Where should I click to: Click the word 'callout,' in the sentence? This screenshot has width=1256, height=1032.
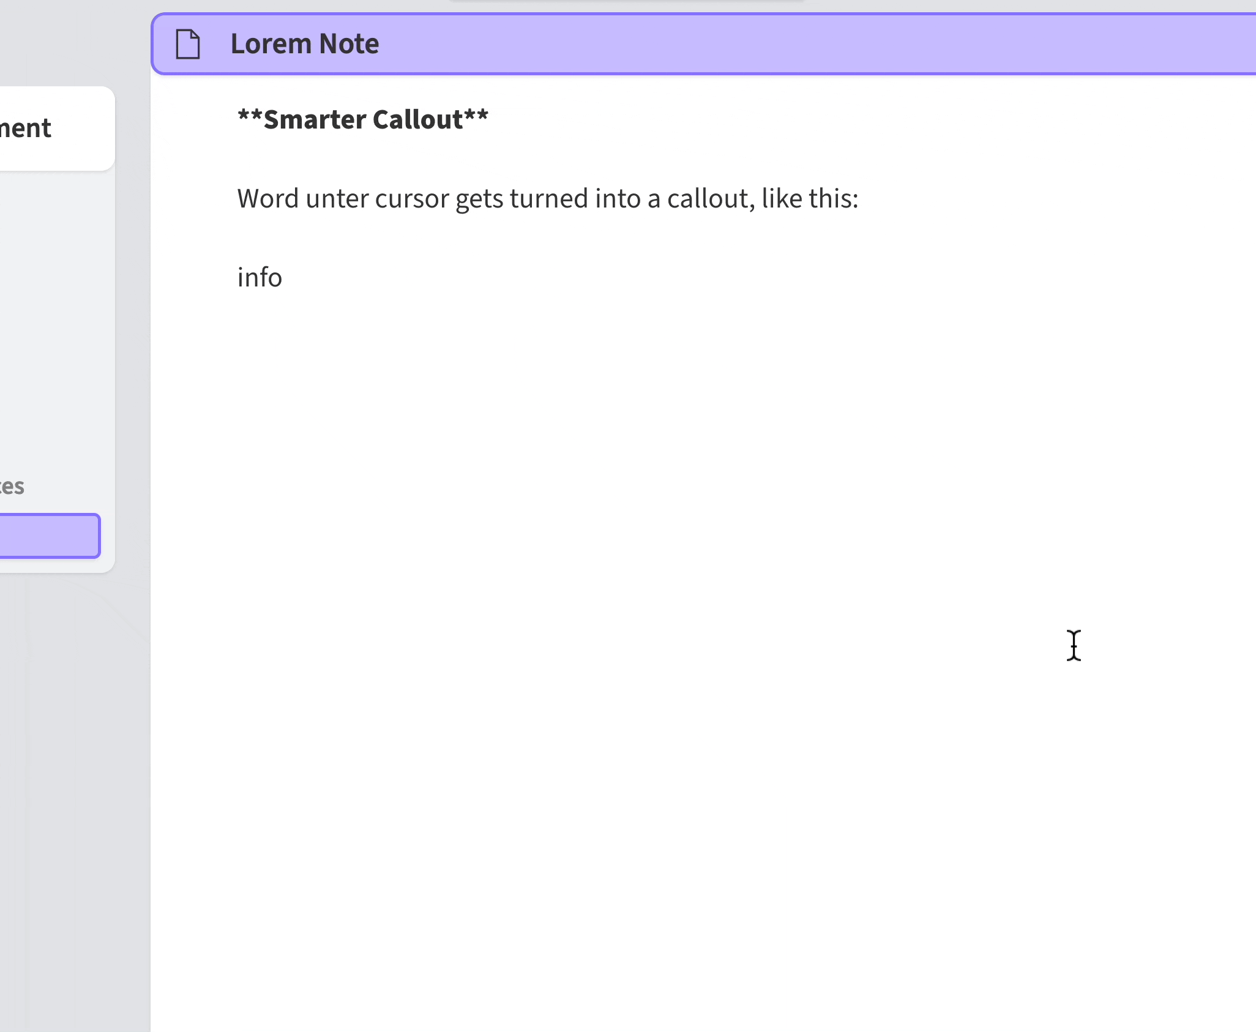click(710, 199)
